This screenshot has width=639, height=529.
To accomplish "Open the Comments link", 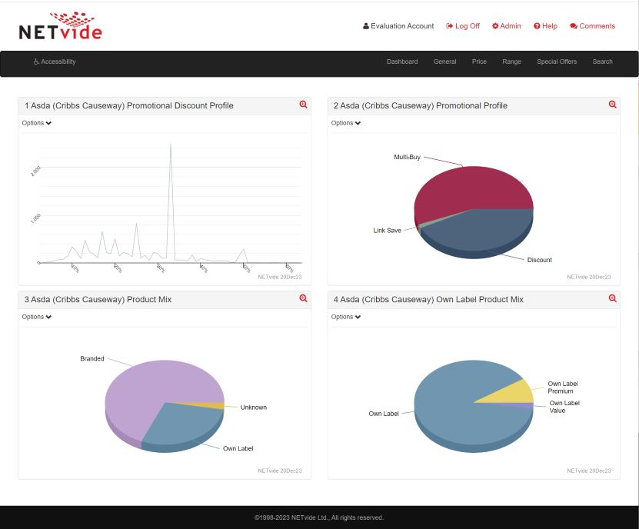I will 592,26.
